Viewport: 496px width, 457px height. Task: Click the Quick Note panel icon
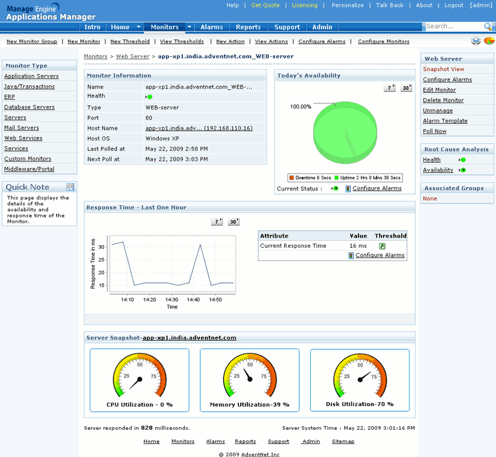(x=70, y=187)
